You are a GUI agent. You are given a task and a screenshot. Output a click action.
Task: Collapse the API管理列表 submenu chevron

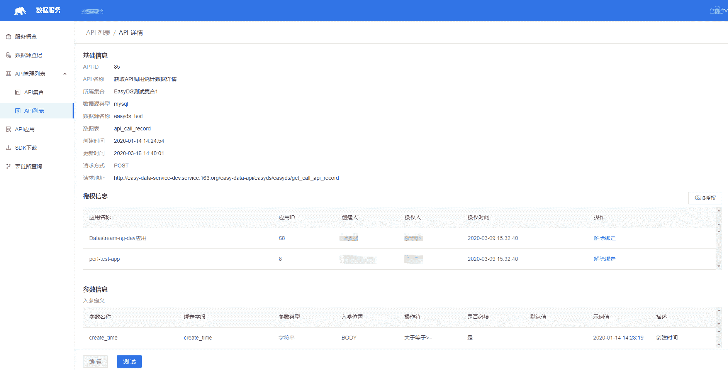65,74
